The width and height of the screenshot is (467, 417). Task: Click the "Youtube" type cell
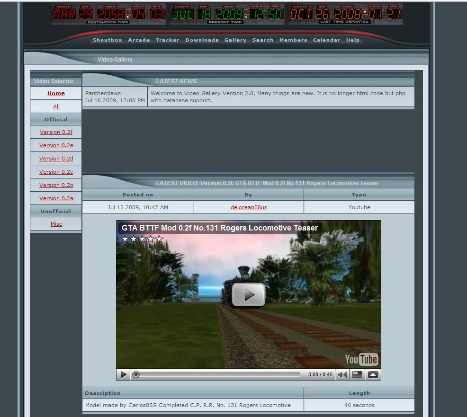click(359, 207)
